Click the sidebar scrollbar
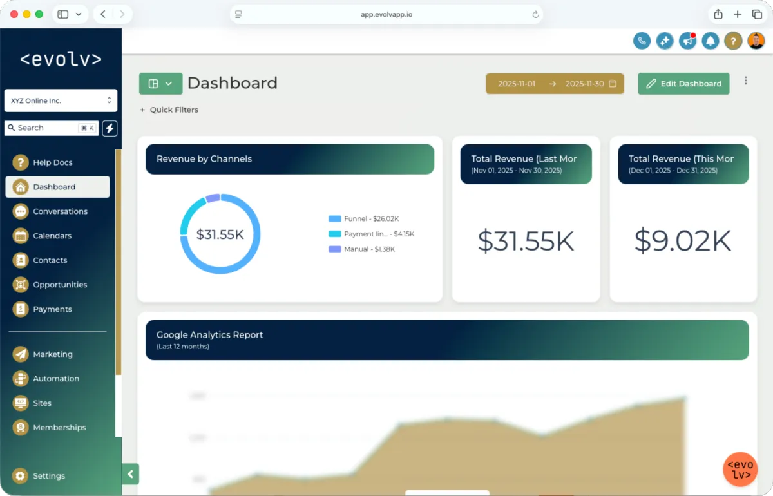The height and width of the screenshot is (496, 773). [x=118, y=262]
